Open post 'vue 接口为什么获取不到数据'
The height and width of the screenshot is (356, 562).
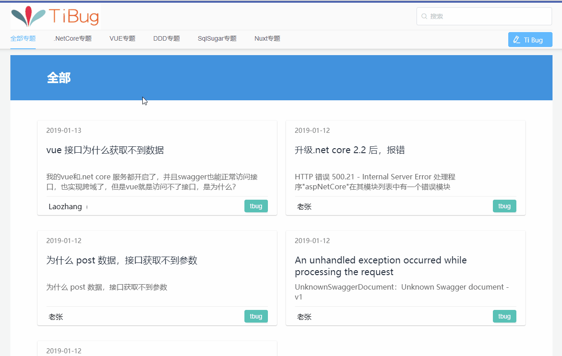[105, 150]
